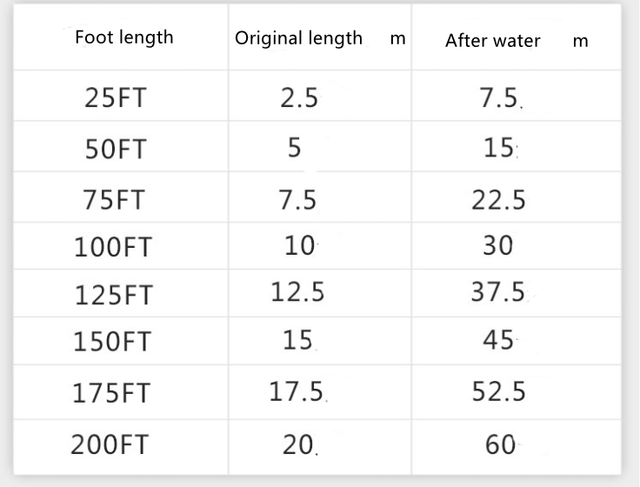Image resolution: width=640 pixels, height=487 pixels.
Task: Click the 20 original length cell
Action: [298, 445]
